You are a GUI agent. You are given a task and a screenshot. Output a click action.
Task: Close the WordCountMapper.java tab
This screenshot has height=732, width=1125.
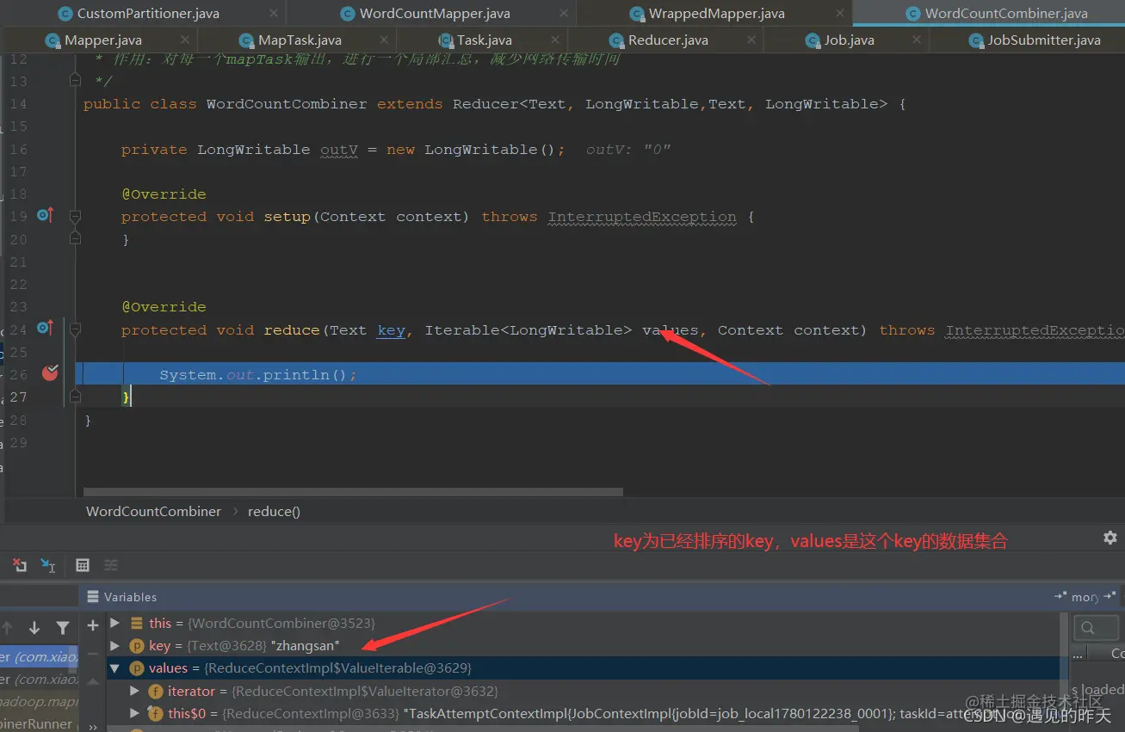click(563, 14)
